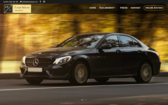Select the first slide indicator dot
Viewport: 168px width, 105px height.
click(x=82, y=100)
